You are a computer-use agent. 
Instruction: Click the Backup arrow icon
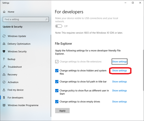(4, 59)
